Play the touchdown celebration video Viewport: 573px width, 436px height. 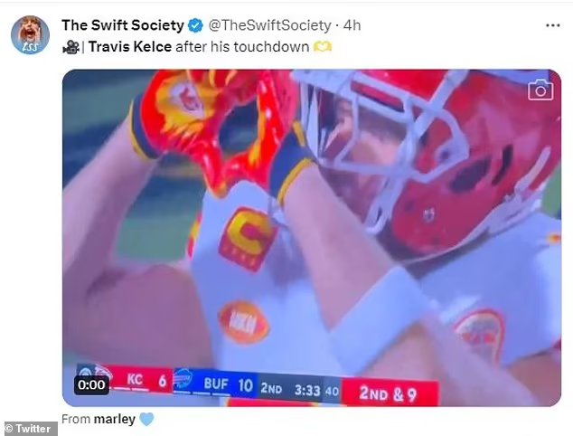click(312, 238)
